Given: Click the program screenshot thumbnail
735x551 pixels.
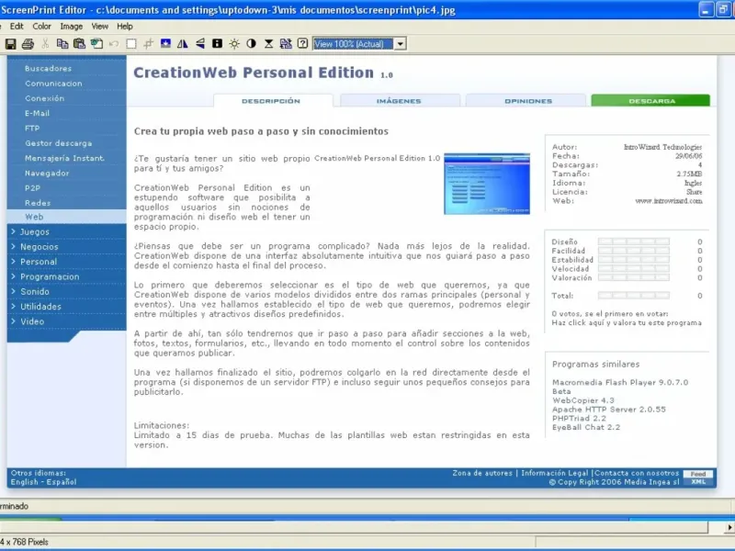Looking at the screenshot, I should 487,184.
